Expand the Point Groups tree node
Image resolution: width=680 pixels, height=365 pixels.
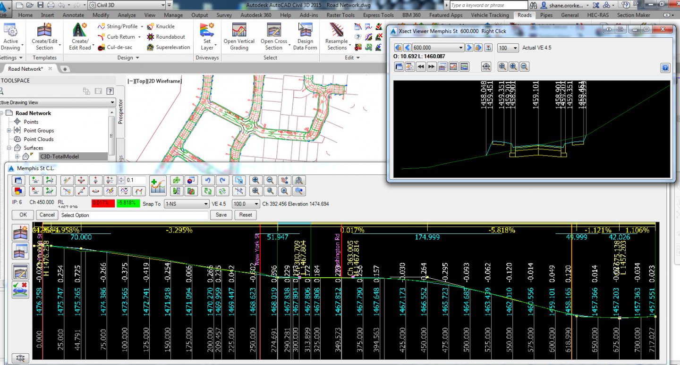[9, 131]
